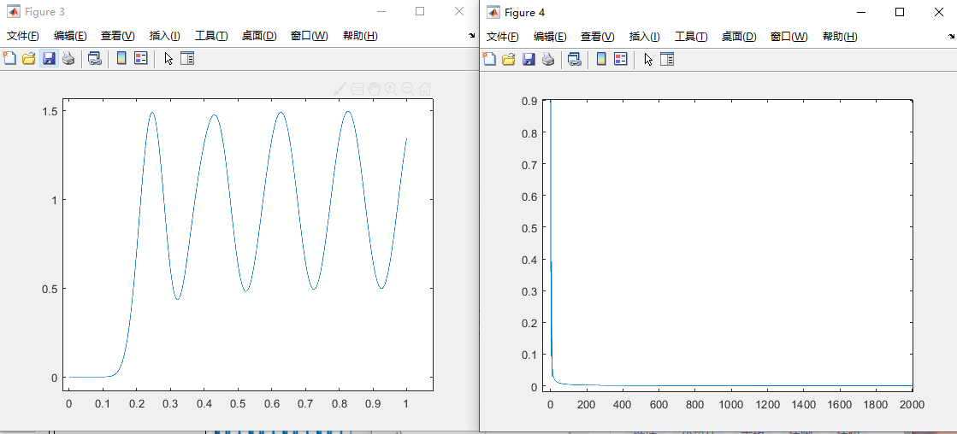Click the MATLAB logo in Figure 4 title bar

[x=493, y=12]
